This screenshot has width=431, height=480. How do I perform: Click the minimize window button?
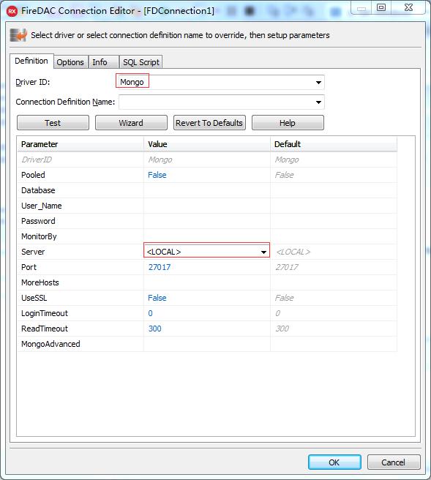361,8
